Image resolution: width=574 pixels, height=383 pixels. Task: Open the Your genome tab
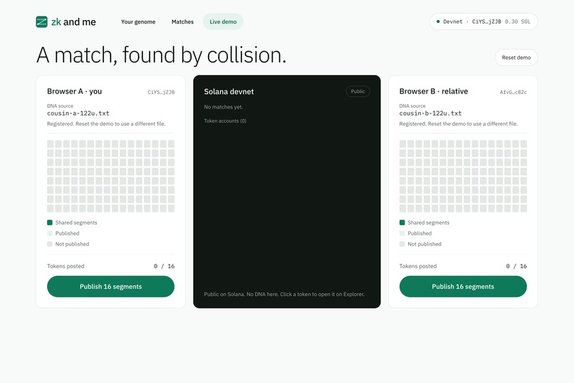(138, 21)
